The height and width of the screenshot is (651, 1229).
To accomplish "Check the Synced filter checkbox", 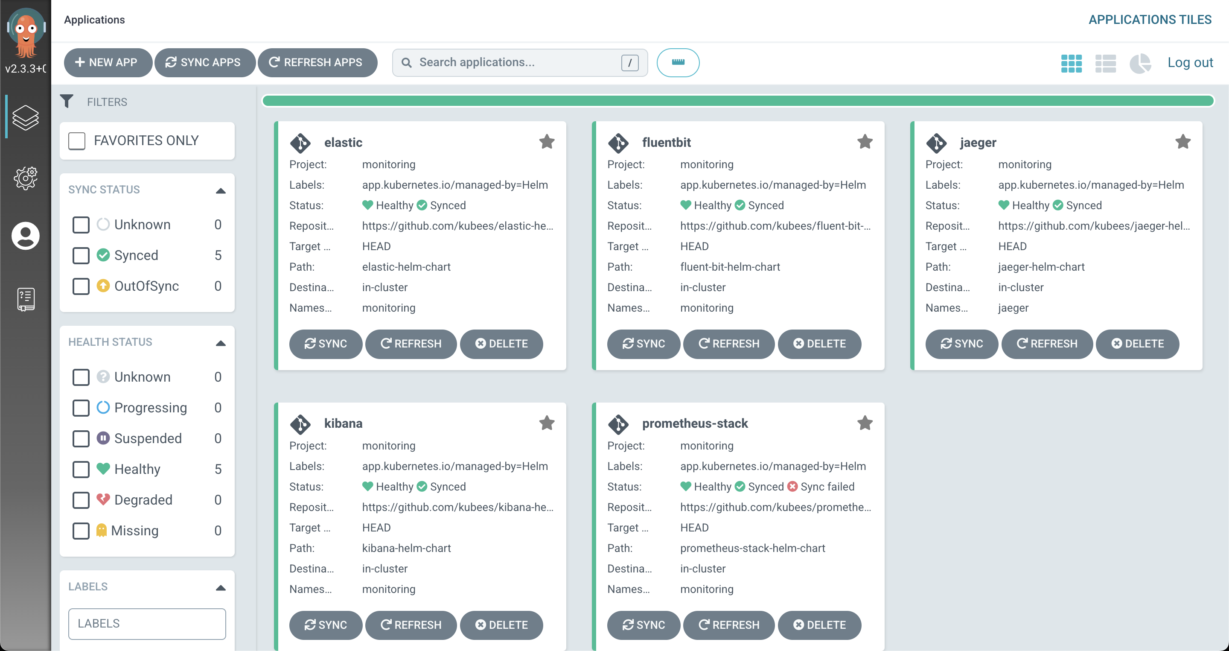I will tap(81, 255).
